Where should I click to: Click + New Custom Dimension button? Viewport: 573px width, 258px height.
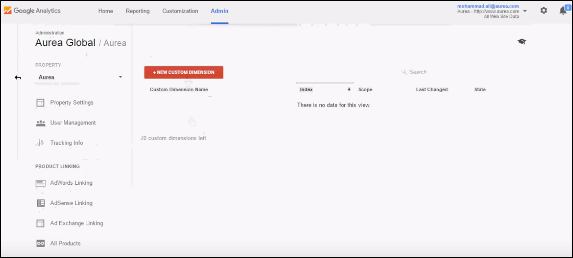pos(184,72)
